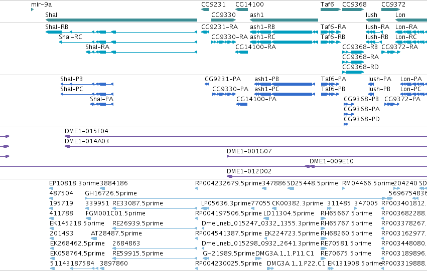The height and width of the screenshot is (271, 427).
Task: Click the Shal-PA protein label
Action: [101, 99]
